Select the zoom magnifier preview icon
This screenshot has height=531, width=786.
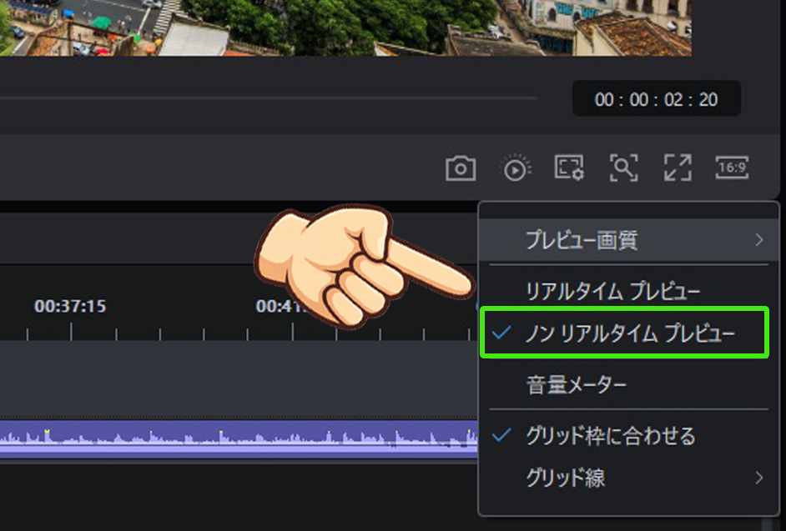622,168
